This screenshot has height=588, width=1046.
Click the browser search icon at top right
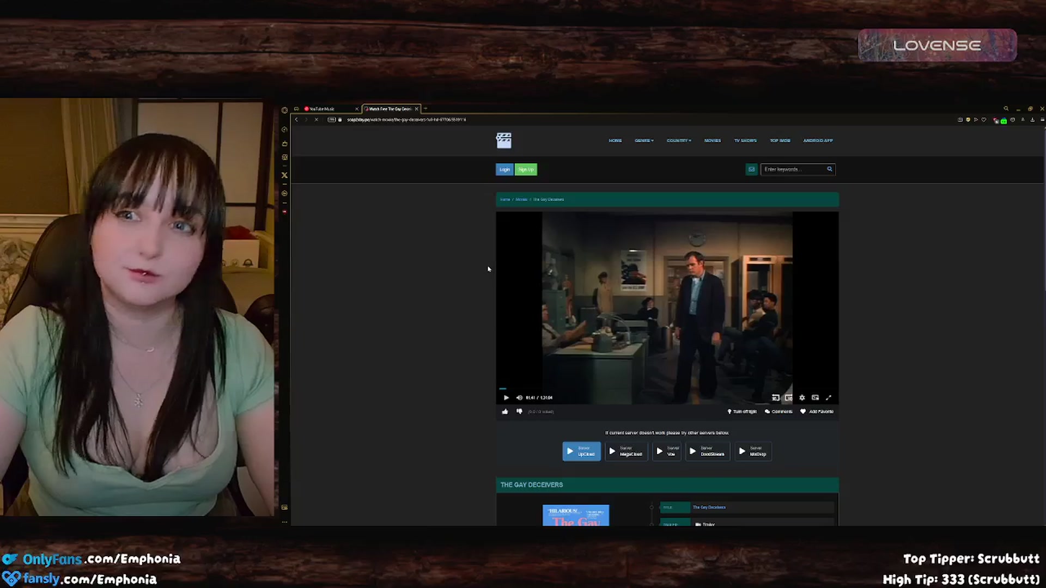pos(1006,109)
